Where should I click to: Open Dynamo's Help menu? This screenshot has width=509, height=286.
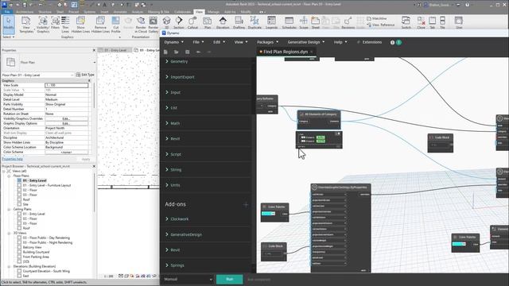[340, 42]
